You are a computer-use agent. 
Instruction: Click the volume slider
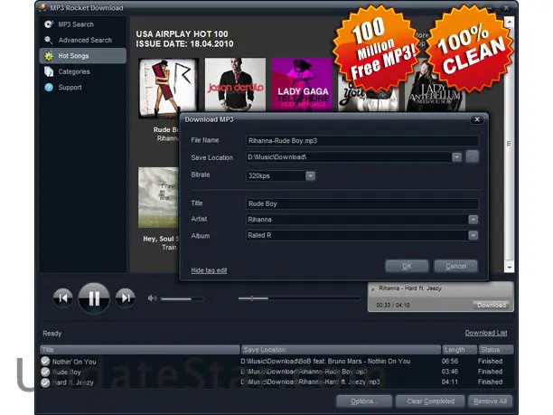click(x=183, y=297)
